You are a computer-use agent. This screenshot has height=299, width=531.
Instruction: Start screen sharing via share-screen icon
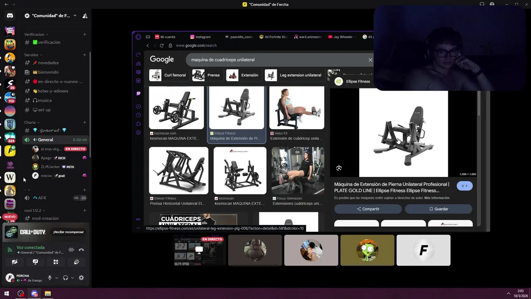tap(35, 262)
